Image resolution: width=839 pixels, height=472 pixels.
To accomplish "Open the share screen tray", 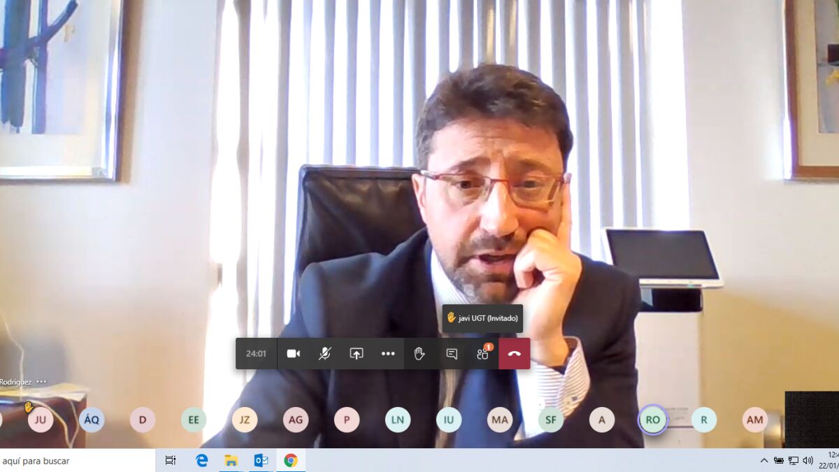I will click(x=357, y=354).
